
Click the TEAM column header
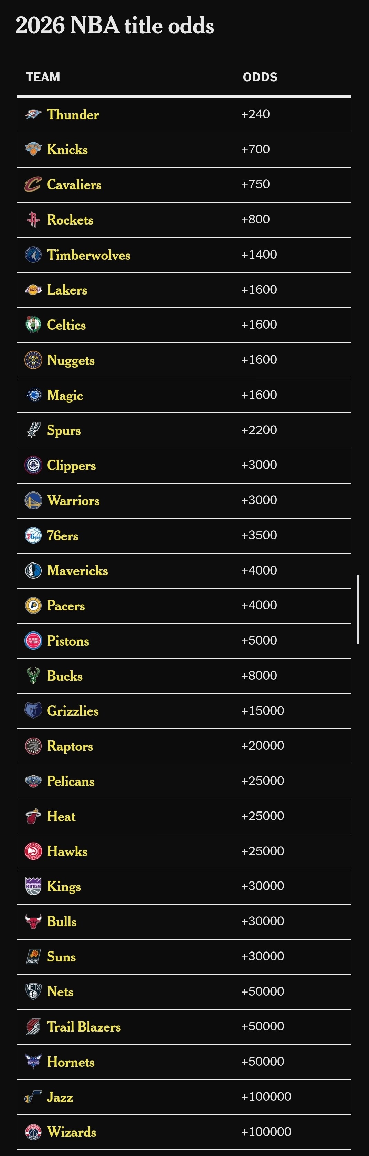pyautogui.click(x=43, y=77)
